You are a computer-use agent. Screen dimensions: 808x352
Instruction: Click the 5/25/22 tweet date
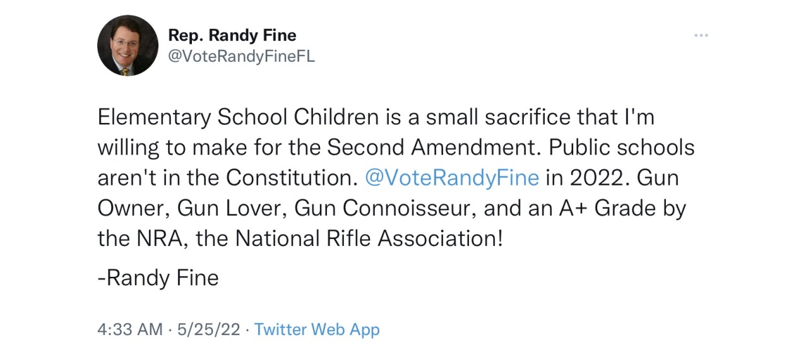(210, 329)
